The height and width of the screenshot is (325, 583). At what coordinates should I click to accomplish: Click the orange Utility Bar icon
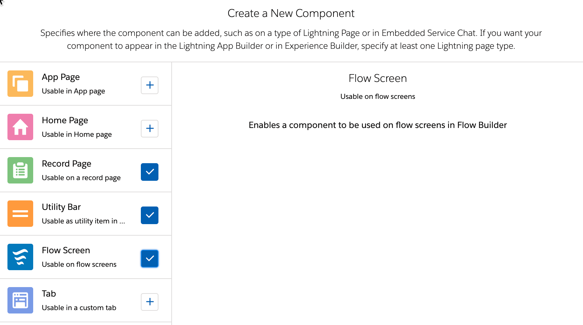[x=20, y=214]
